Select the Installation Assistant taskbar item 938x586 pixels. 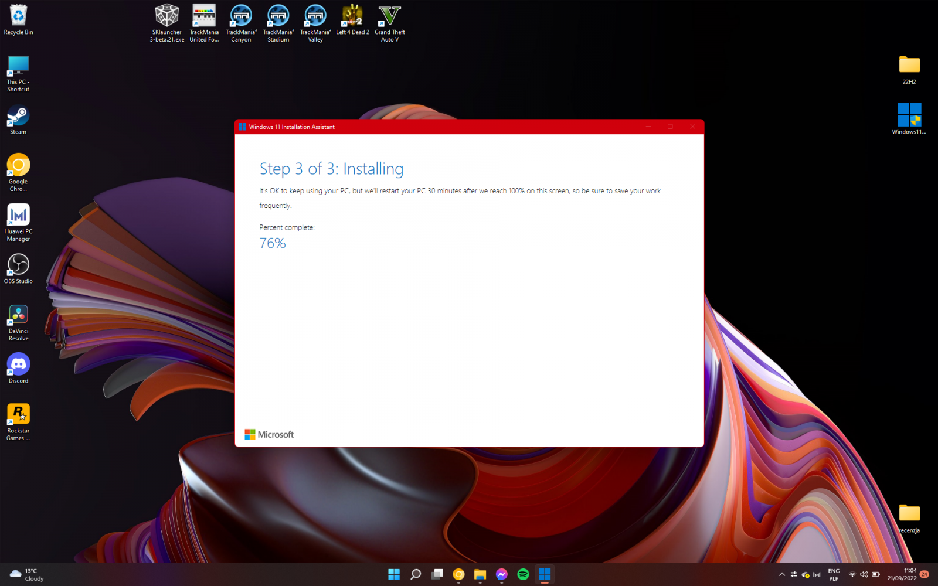tap(545, 574)
